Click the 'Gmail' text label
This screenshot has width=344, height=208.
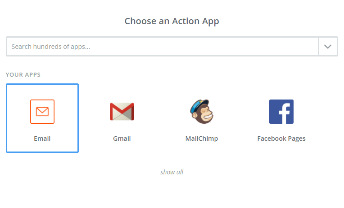click(x=122, y=139)
